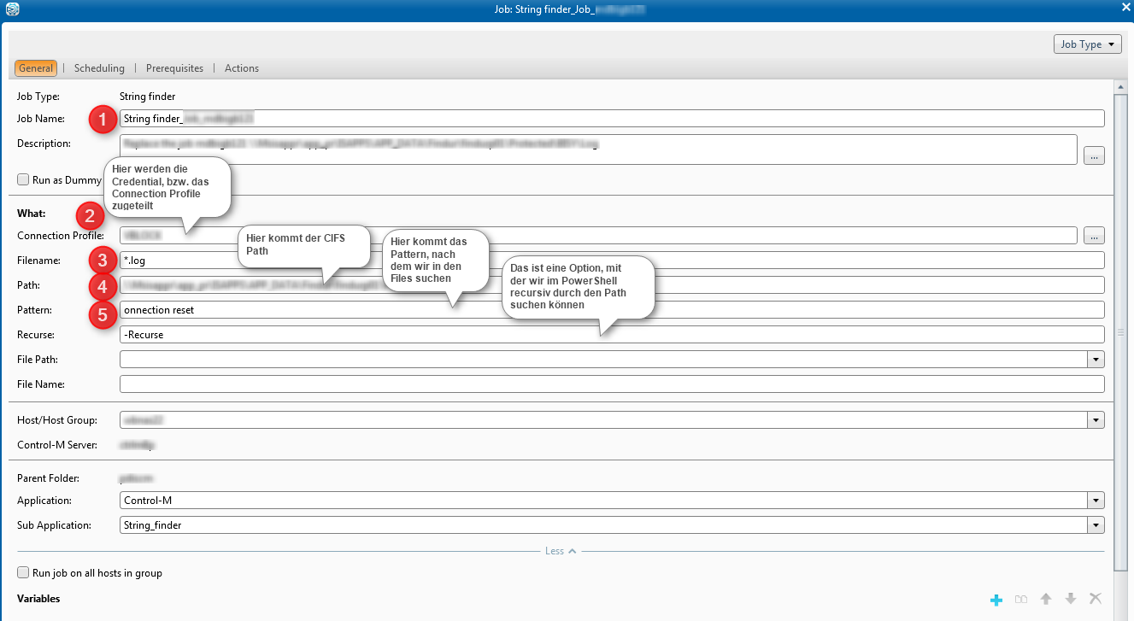Open the Actions tab
This screenshot has width=1134, height=621.
pos(242,68)
